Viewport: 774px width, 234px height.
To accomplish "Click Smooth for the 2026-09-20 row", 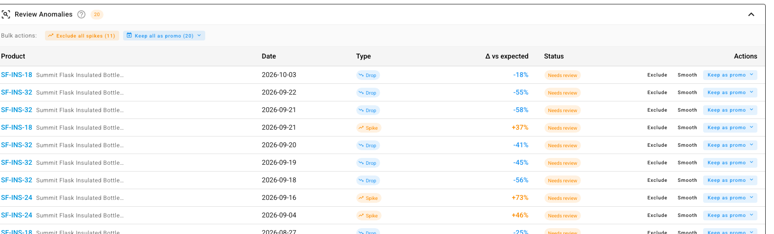I will tap(687, 145).
